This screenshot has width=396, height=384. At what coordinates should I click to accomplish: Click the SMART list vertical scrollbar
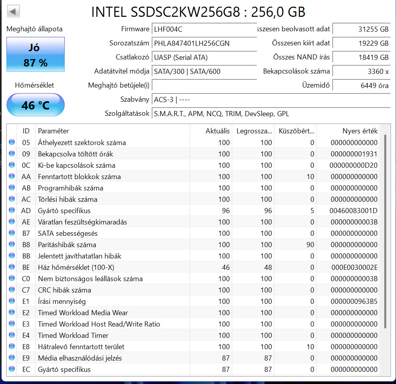coord(385,231)
